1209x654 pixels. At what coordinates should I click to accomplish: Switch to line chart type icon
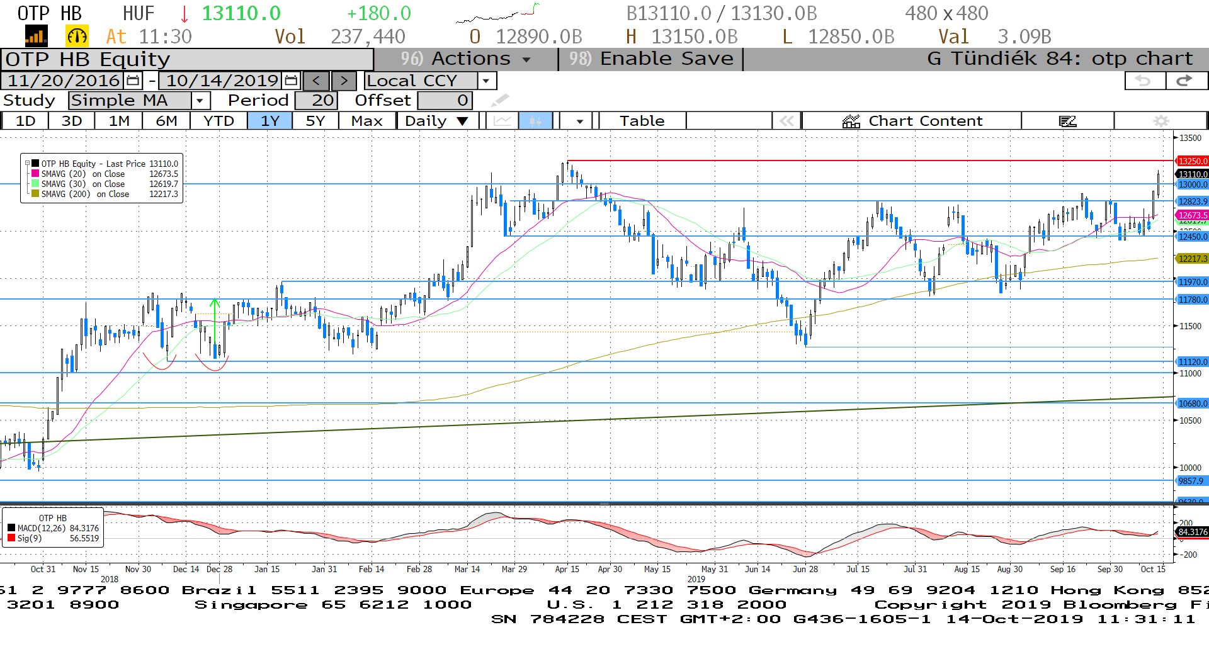(x=502, y=121)
